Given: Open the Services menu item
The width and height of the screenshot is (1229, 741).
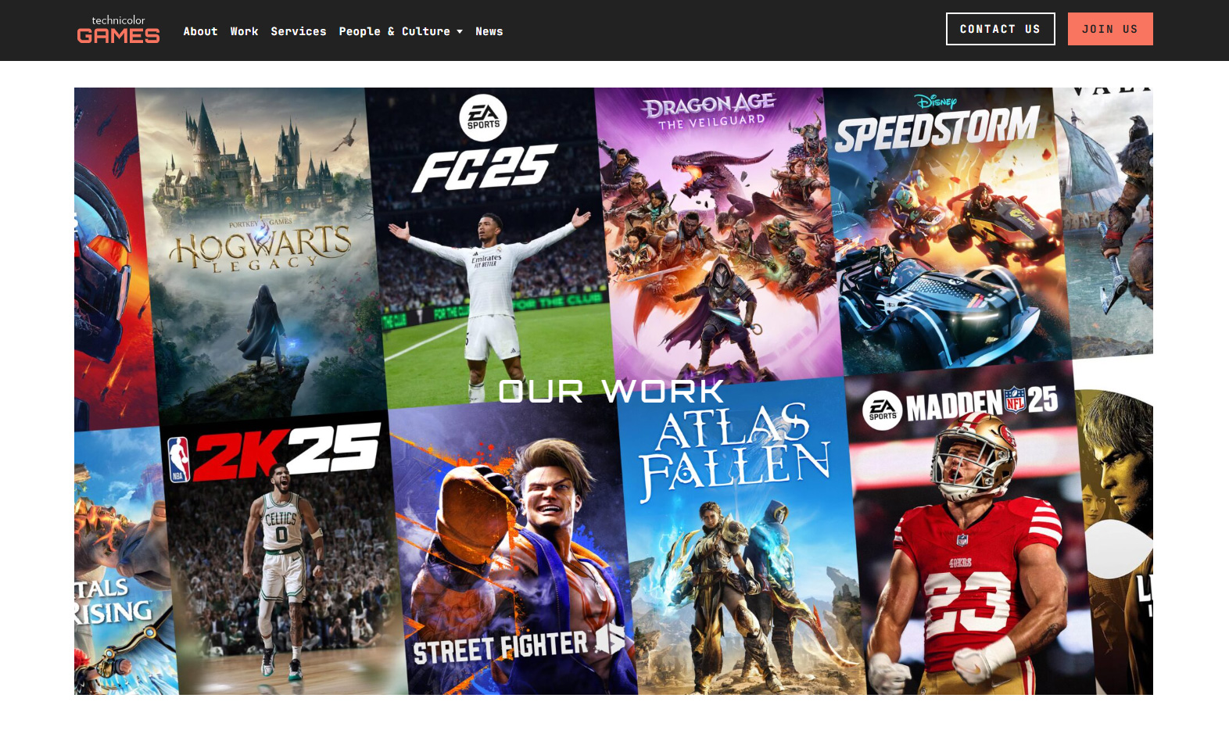Looking at the screenshot, I should (x=298, y=31).
